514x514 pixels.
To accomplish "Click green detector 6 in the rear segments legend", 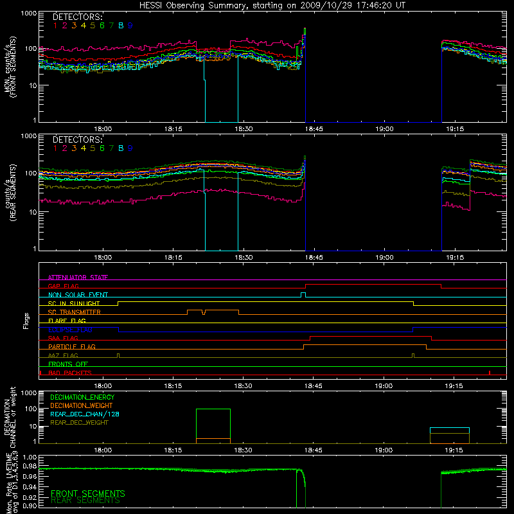I will click(102, 148).
